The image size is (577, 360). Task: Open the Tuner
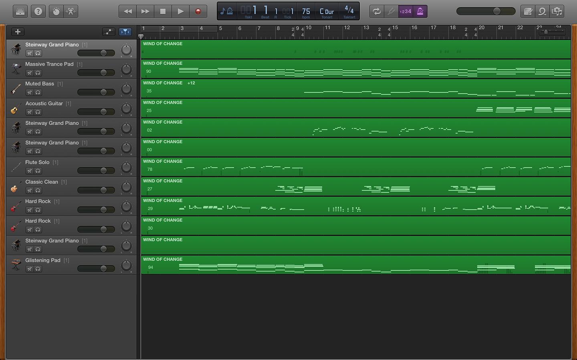pyautogui.click(x=391, y=12)
